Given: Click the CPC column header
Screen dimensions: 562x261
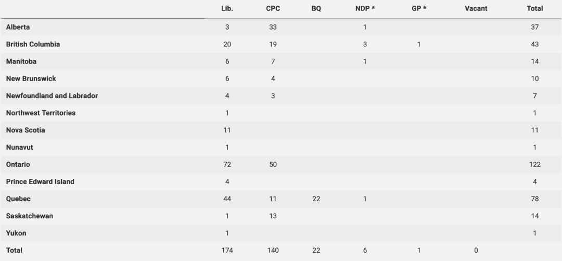Looking at the screenshot, I should [x=273, y=8].
